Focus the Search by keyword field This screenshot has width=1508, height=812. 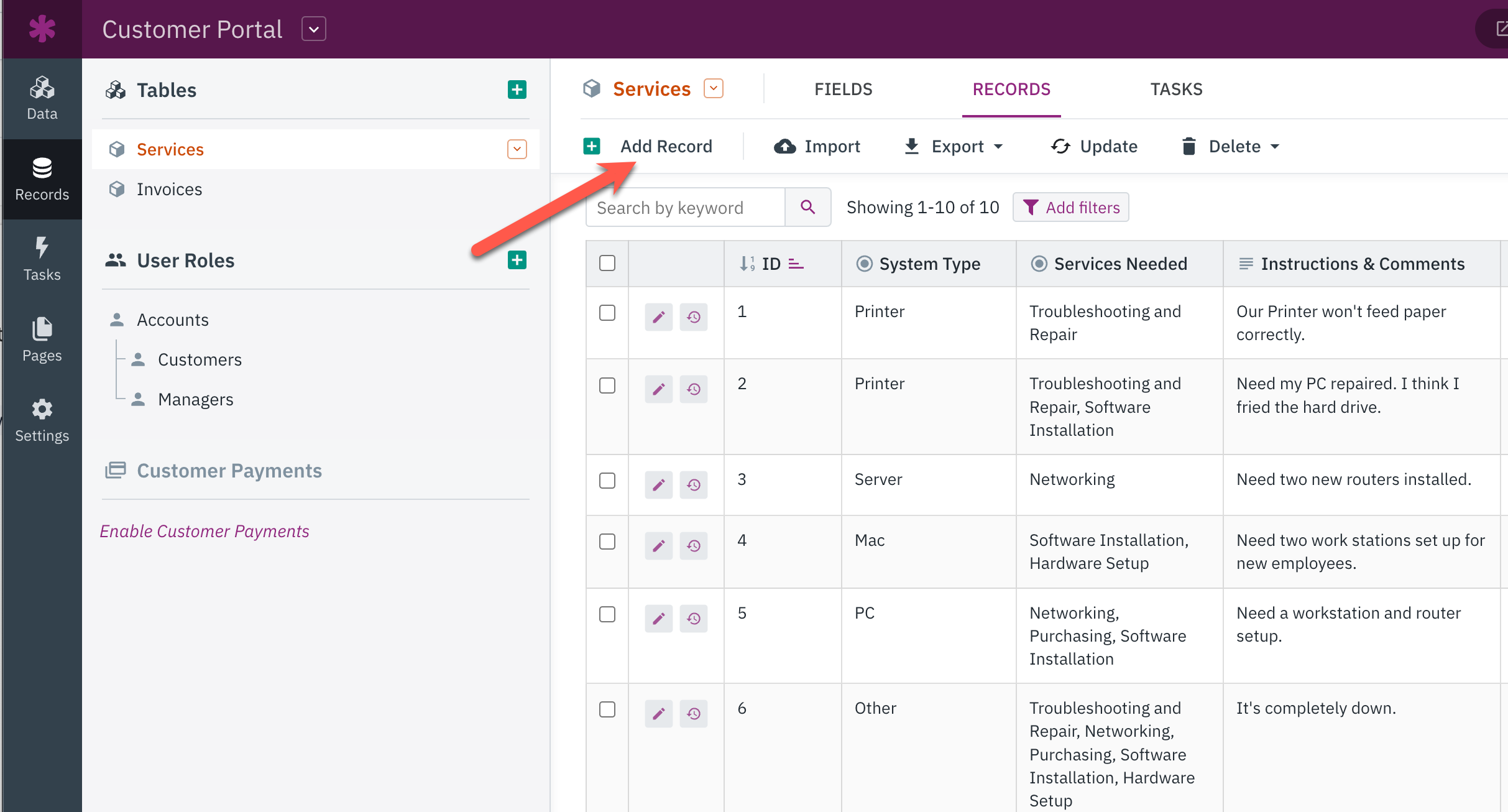pyautogui.click(x=685, y=207)
